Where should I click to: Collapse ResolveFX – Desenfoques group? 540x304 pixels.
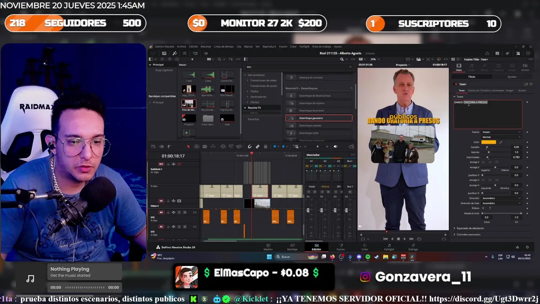tap(351, 88)
